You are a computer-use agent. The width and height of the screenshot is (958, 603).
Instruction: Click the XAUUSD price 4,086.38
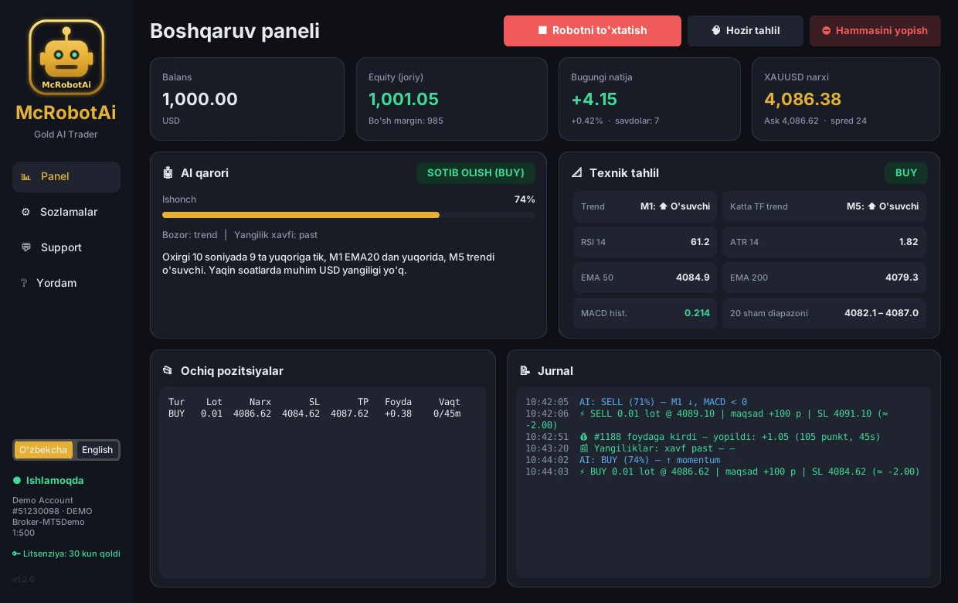(x=803, y=99)
